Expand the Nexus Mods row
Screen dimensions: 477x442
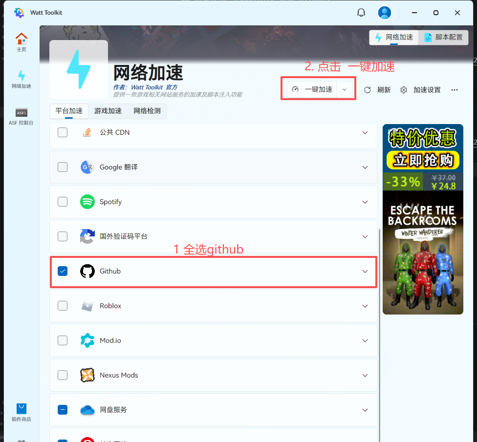point(365,376)
